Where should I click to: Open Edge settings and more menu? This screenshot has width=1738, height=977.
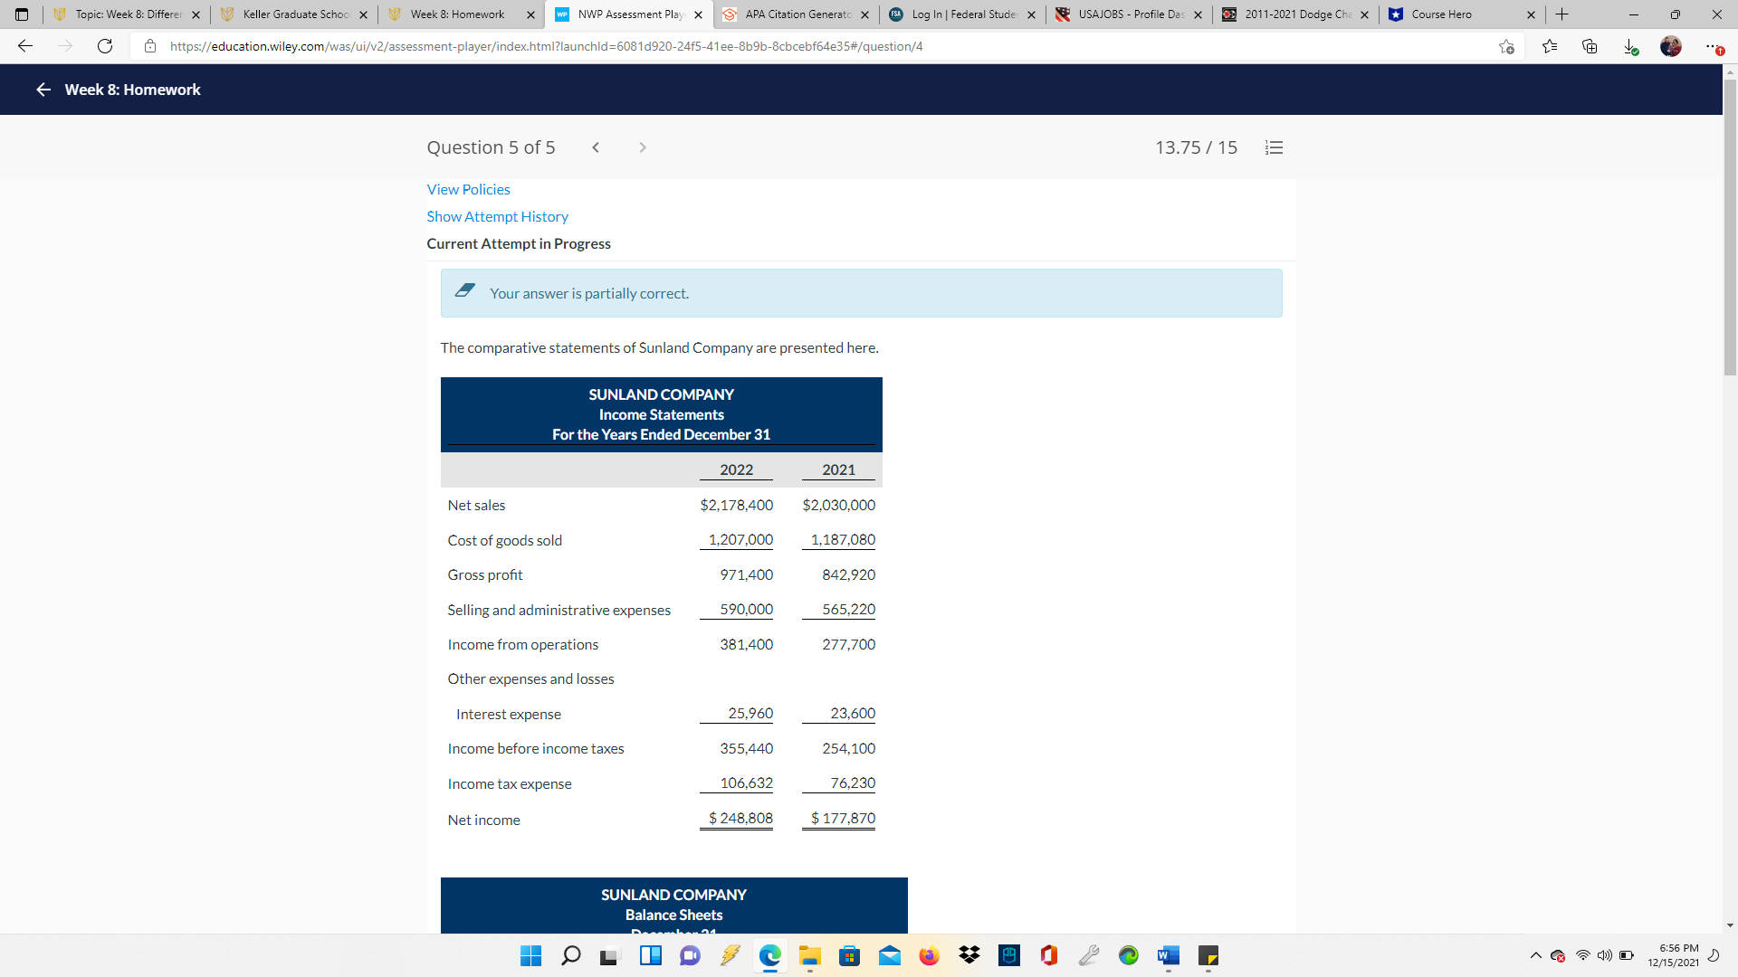click(1712, 46)
